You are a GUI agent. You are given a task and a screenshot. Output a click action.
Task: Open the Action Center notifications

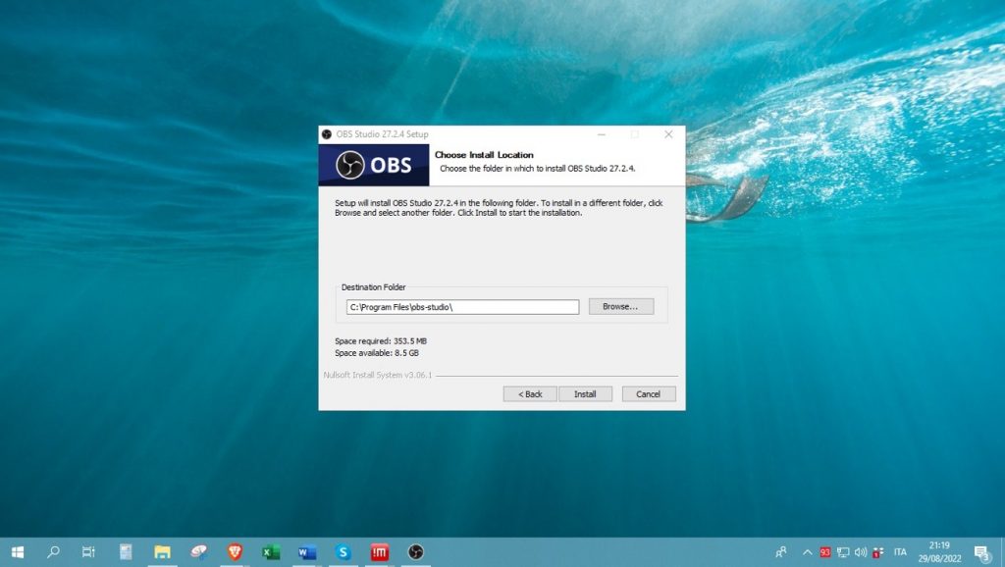tap(979, 551)
